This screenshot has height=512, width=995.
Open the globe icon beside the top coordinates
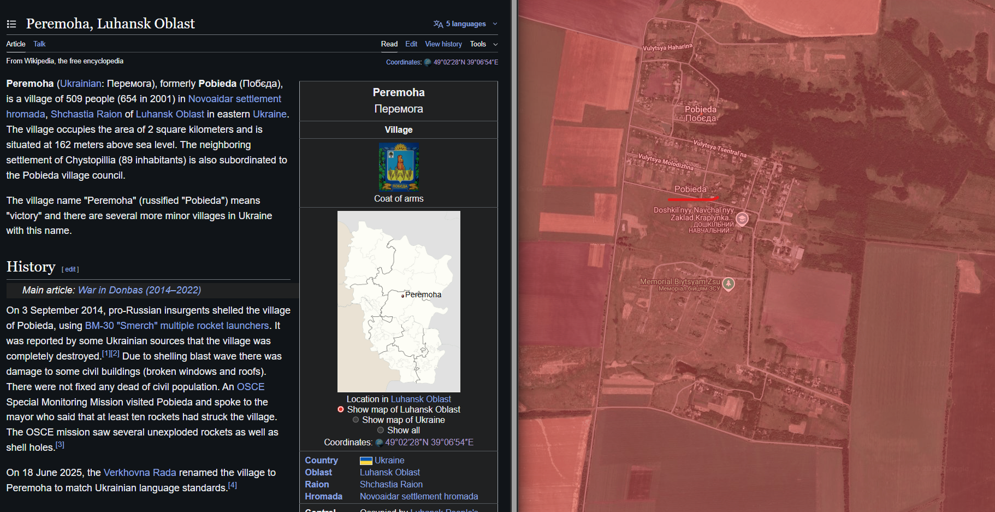coord(428,62)
